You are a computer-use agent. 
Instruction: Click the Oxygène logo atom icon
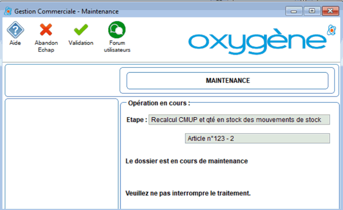332,30
